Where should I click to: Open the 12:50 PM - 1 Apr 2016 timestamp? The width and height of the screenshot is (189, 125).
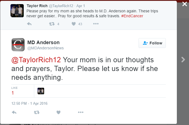tap(30, 103)
